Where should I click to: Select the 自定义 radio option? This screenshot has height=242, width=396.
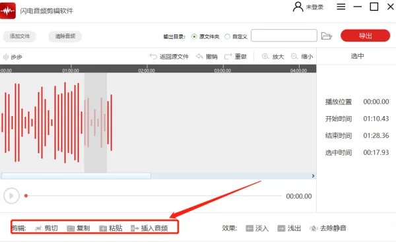tap(227, 36)
